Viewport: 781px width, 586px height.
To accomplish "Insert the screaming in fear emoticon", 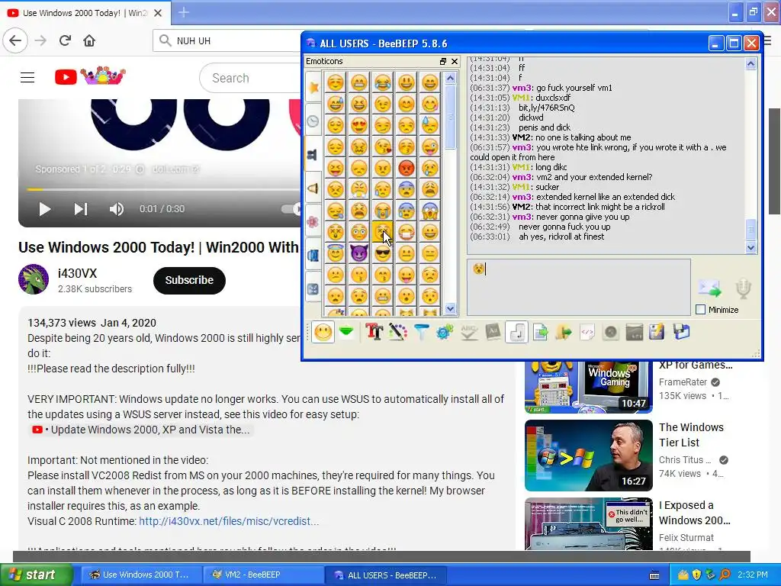I will point(430,211).
